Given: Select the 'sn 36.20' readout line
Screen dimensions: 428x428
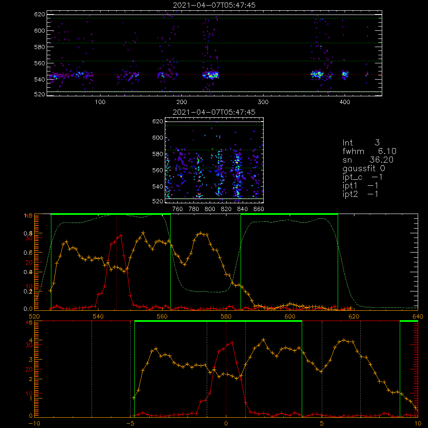Looking at the screenshot, I should [368, 160].
